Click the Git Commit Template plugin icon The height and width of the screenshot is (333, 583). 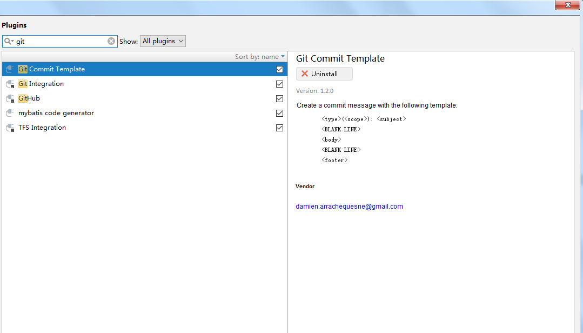point(10,69)
